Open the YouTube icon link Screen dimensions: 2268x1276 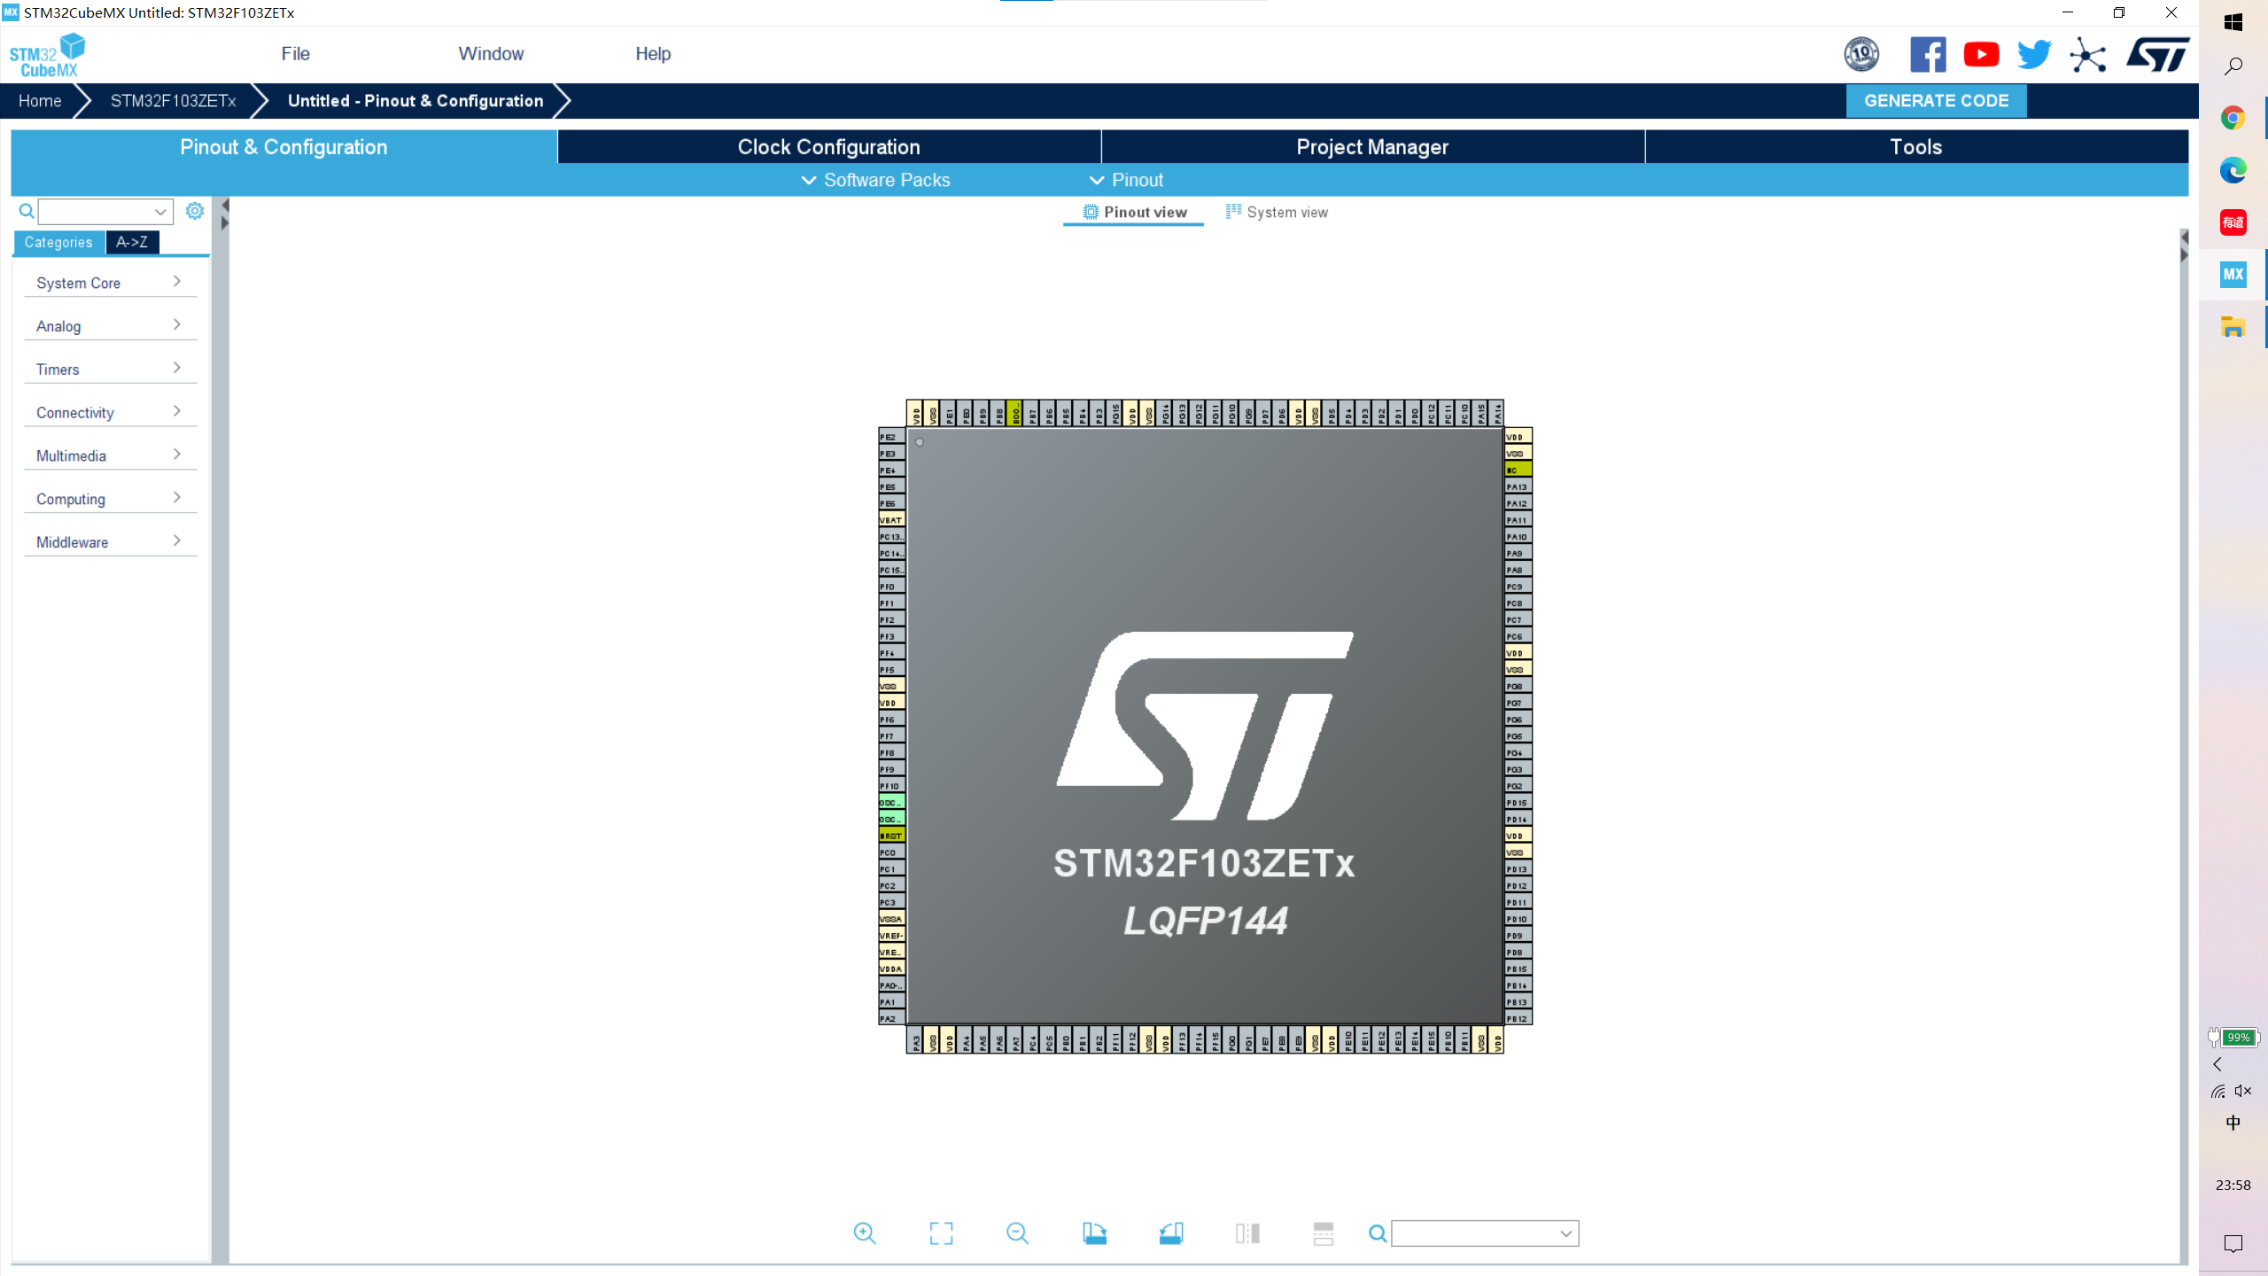[x=1981, y=55]
